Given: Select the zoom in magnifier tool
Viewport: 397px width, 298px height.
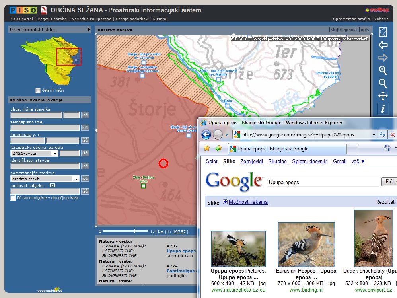Looking at the screenshot, I should [x=383, y=70].
